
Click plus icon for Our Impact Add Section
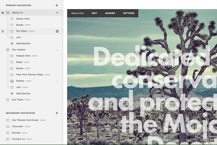(12, 94)
